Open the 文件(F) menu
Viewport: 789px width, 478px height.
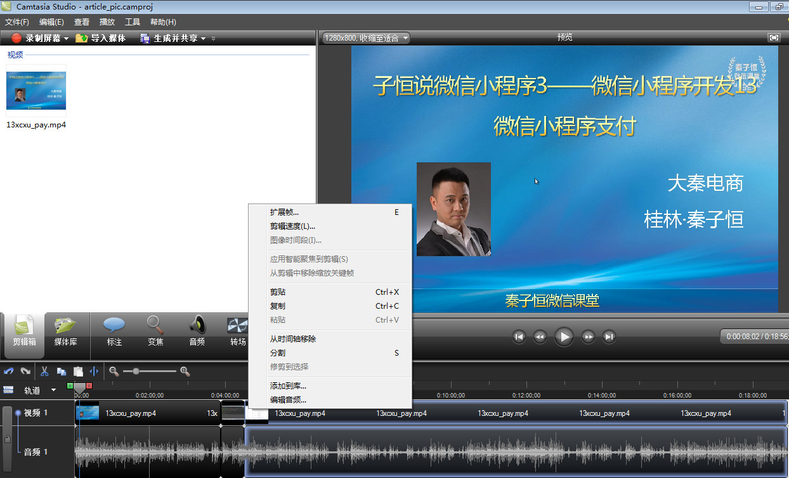point(17,22)
